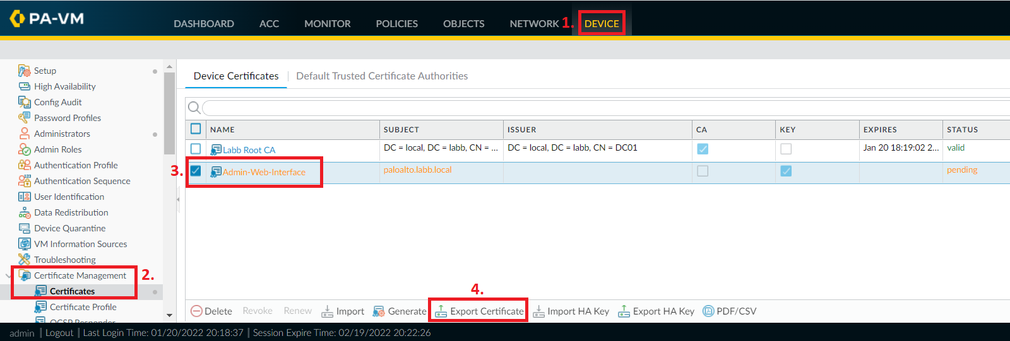Click the paloalto.labb.local subject cell
The height and width of the screenshot is (341, 1010).
pyautogui.click(x=418, y=170)
